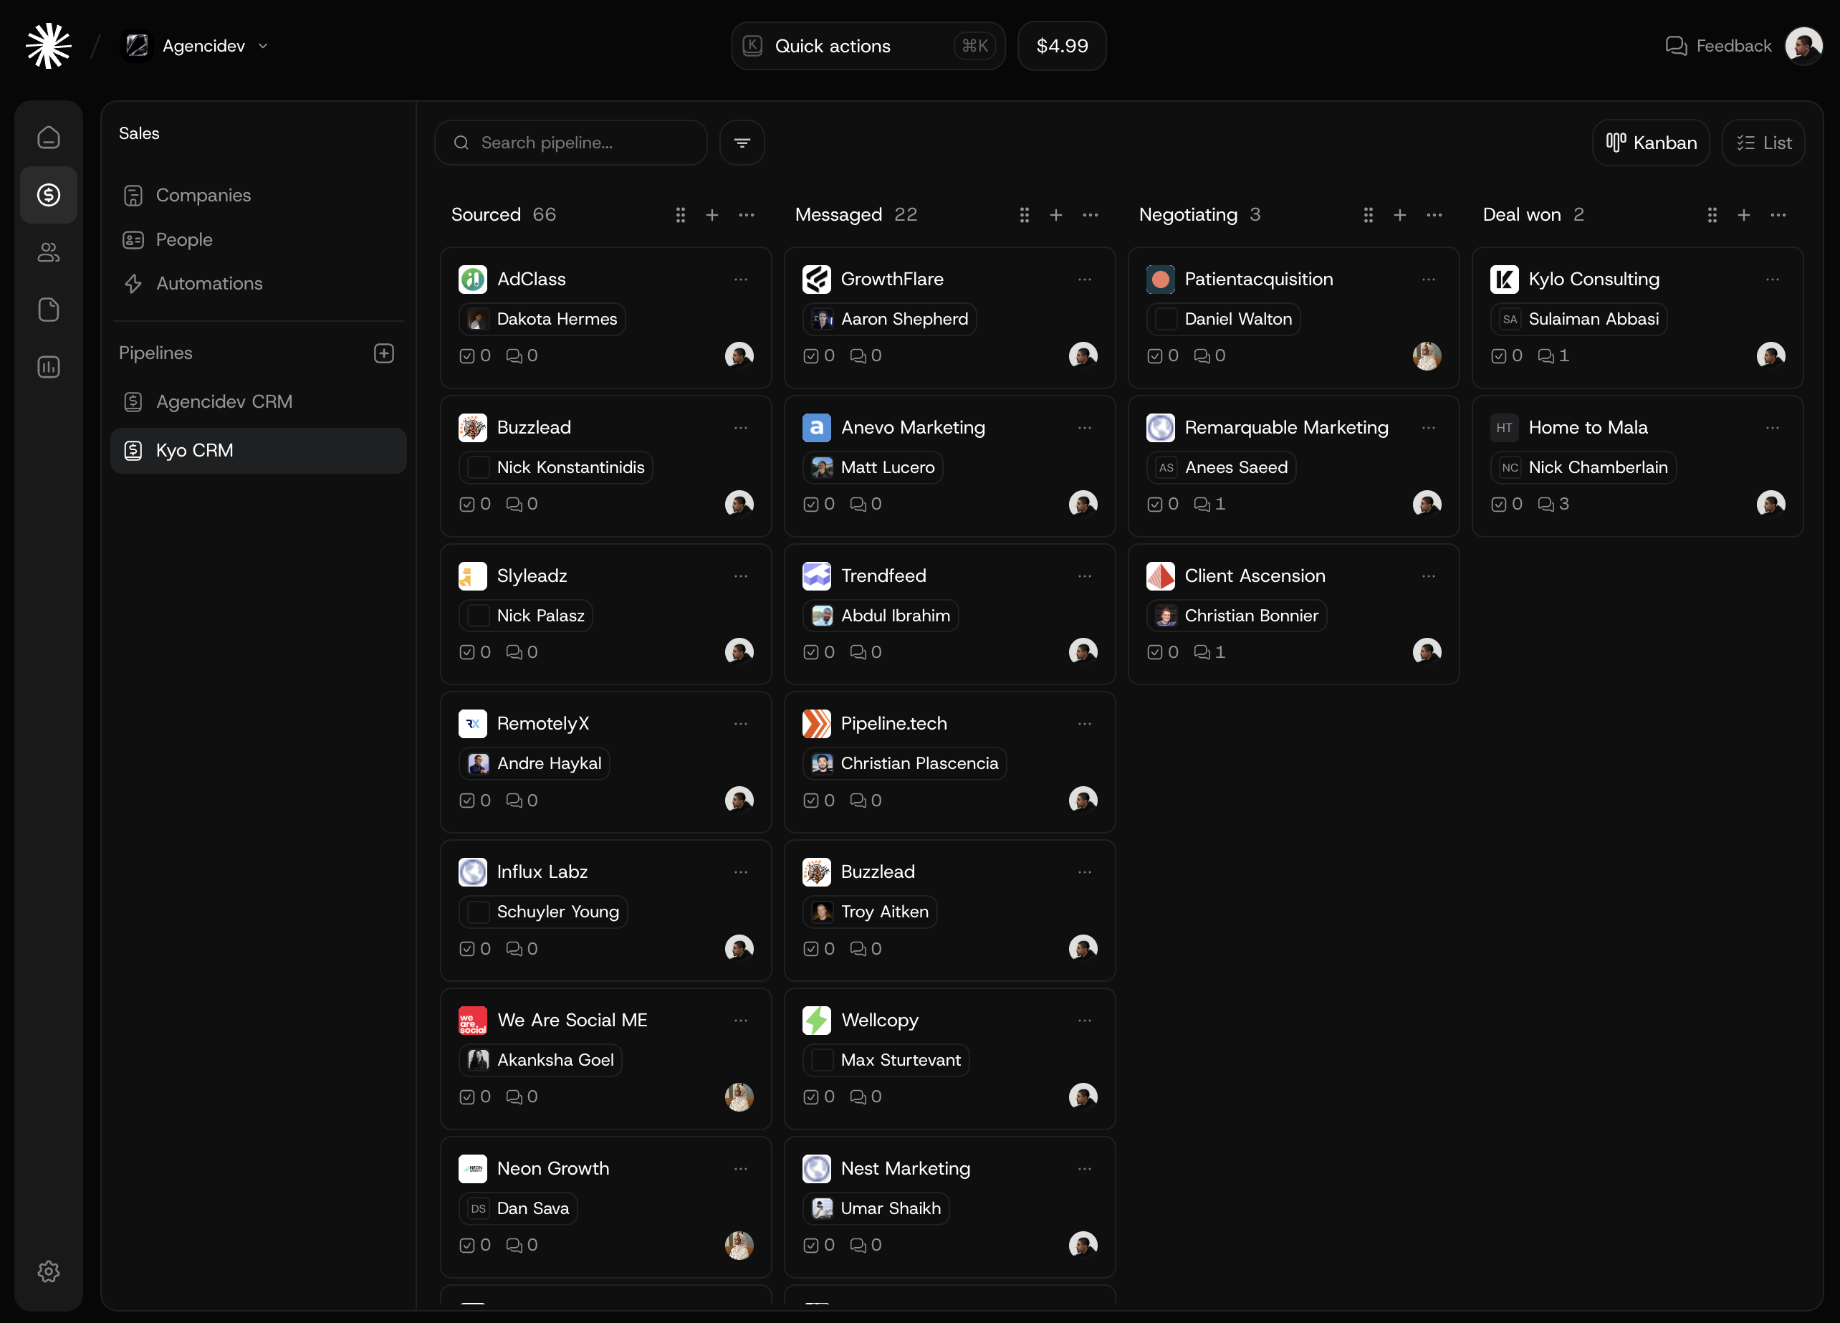Open Patientacquisition card options menu
The width and height of the screenshot is (1840, 1323).
point(1429,280)
